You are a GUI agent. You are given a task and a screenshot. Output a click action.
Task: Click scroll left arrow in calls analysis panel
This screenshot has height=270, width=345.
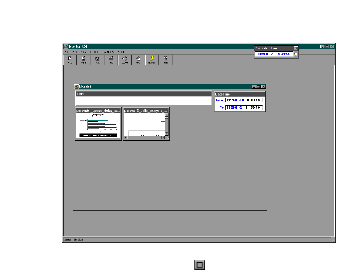pos(126,138)
